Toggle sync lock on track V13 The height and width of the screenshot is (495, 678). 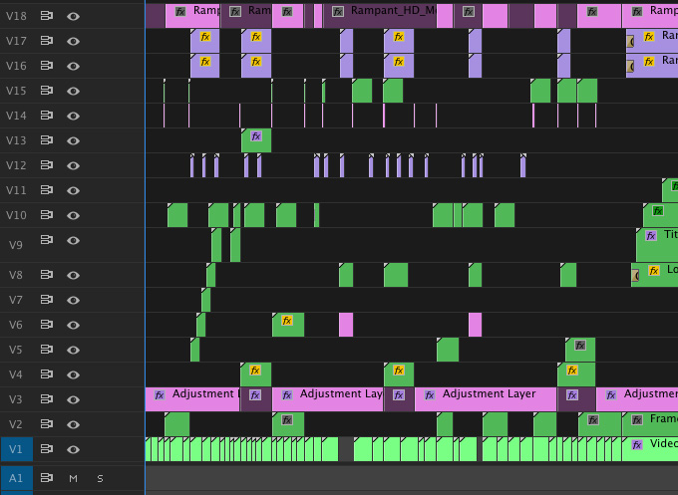[x=46, y=140]
